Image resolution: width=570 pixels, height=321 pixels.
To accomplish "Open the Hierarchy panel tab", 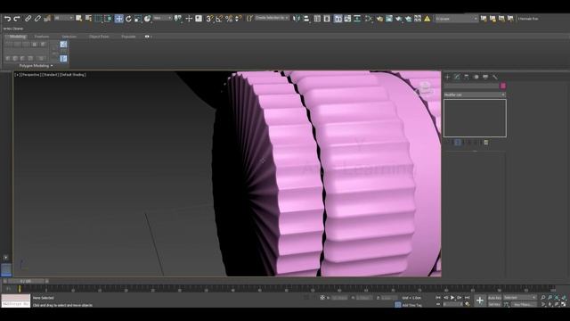I will pyautogui.click(x=467, y=77).
